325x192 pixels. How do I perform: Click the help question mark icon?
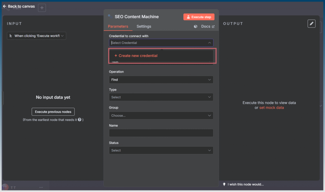pos(80,119)
